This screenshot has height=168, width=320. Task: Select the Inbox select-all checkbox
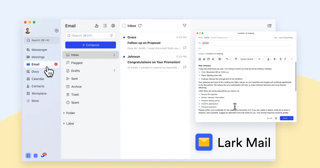click(x=124, y=26)
